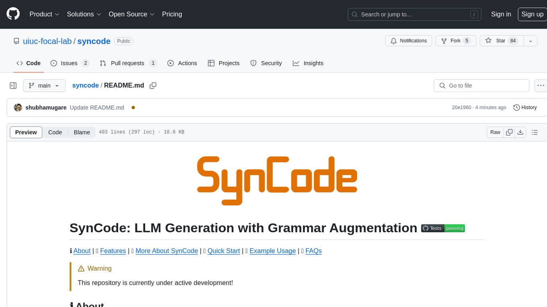547x307 pixels.
Task: Open the Security tab
Action: point(266,63)
